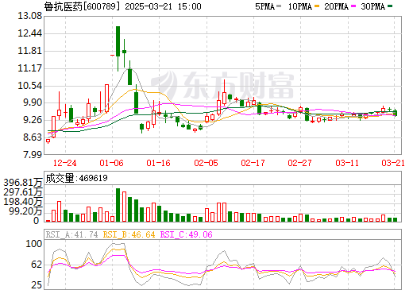Click the 02-27 date axis label
The image size is (413, 290).
(x=299, y=163)
